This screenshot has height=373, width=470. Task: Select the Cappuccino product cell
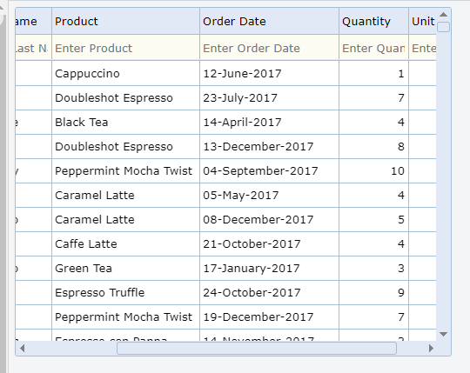(125, 73)
